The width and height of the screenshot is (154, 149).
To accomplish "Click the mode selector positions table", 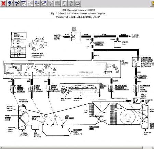I will [x=18, y=45].
